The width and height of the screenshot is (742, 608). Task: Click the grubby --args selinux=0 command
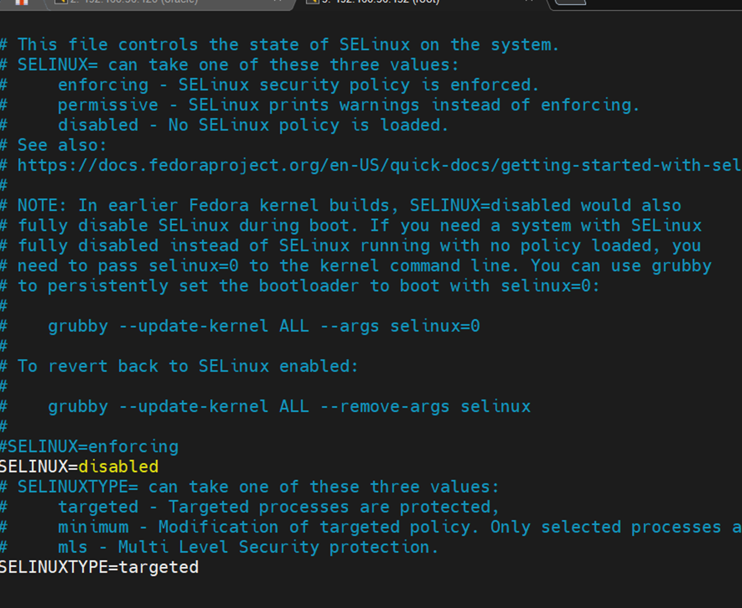point(264,326)
